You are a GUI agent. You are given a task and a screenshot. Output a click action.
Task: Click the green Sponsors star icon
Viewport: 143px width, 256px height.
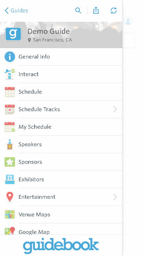tap(10, 162)
